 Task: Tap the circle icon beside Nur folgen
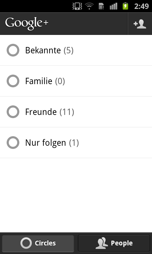(x=13, y=143)
